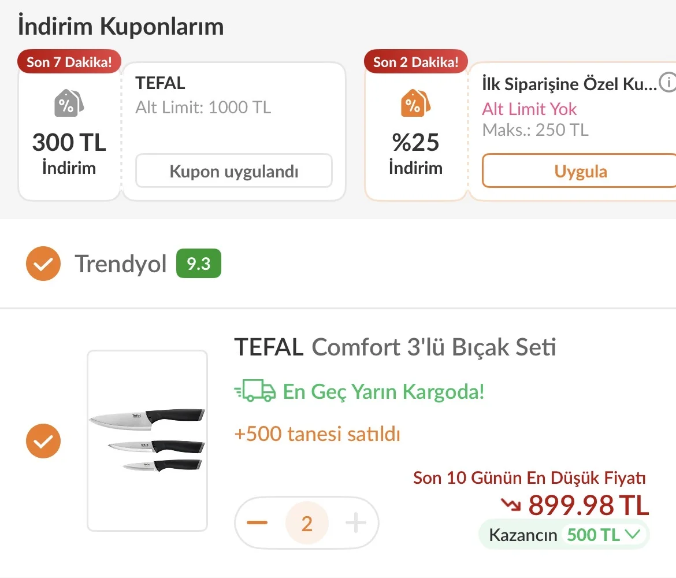This screenshot has height=578, width=676.
Task: Open the TEFAL Comfort 3'lü Bıçak Seti title
Action: pos(395,347)
